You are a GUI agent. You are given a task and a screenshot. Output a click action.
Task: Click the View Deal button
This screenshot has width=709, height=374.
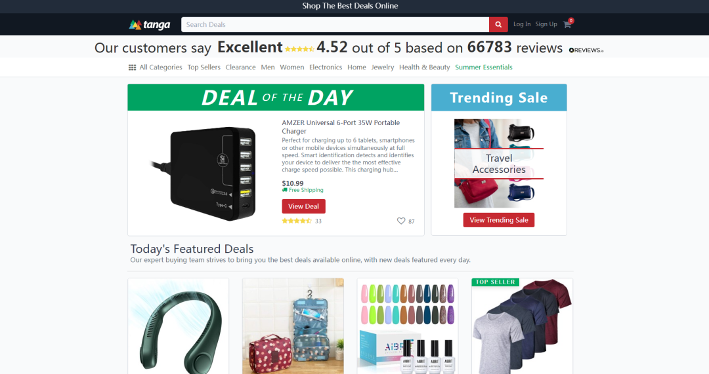click(x=303, y=206)
